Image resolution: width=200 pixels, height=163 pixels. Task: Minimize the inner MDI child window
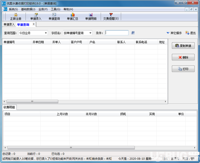[x=187, y=9]
